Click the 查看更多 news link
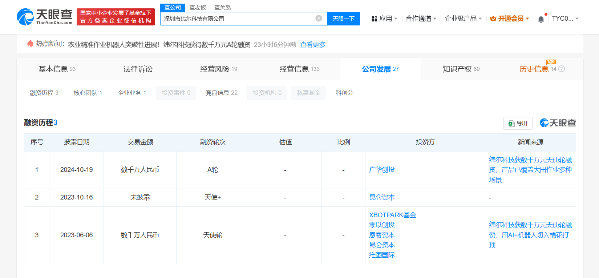The width and height of the screenshot is (599, 278). (313, 45)
